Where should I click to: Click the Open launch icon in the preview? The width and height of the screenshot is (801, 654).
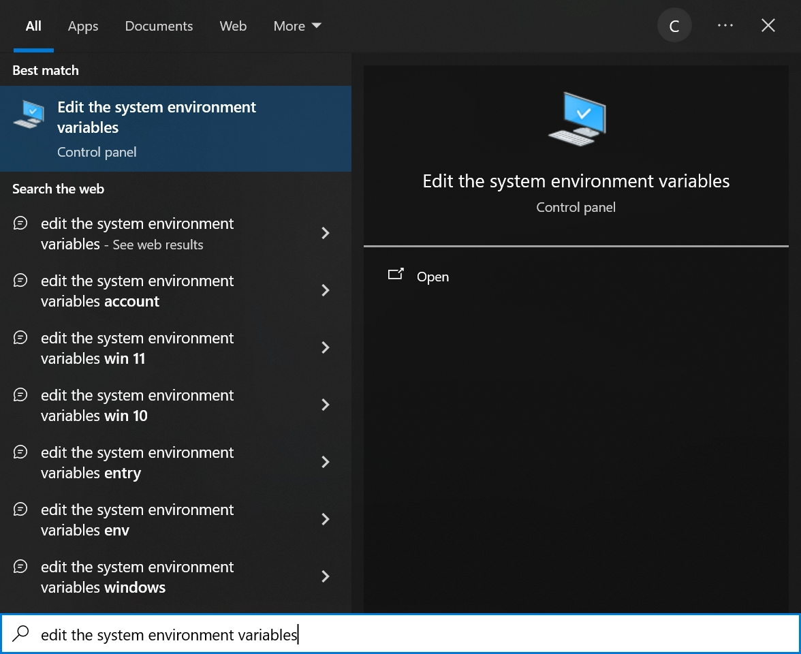(x=396, y=275)
